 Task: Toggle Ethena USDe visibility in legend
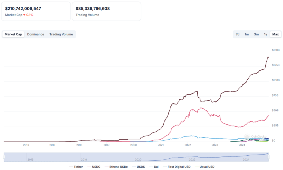(x=117, y=167)
